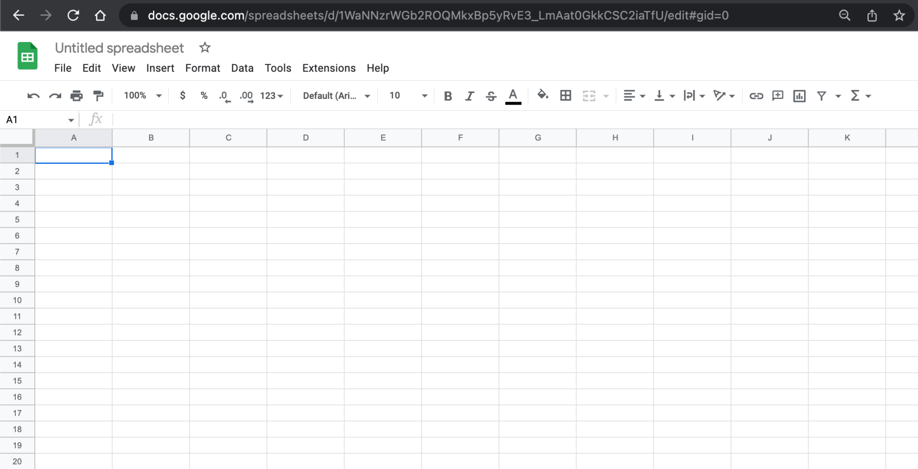Click the format as currency dollar icon
918x469 pixels.
(182, 96)
